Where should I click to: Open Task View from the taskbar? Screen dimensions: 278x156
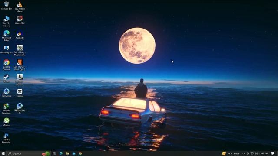click(x=54, y=153)
